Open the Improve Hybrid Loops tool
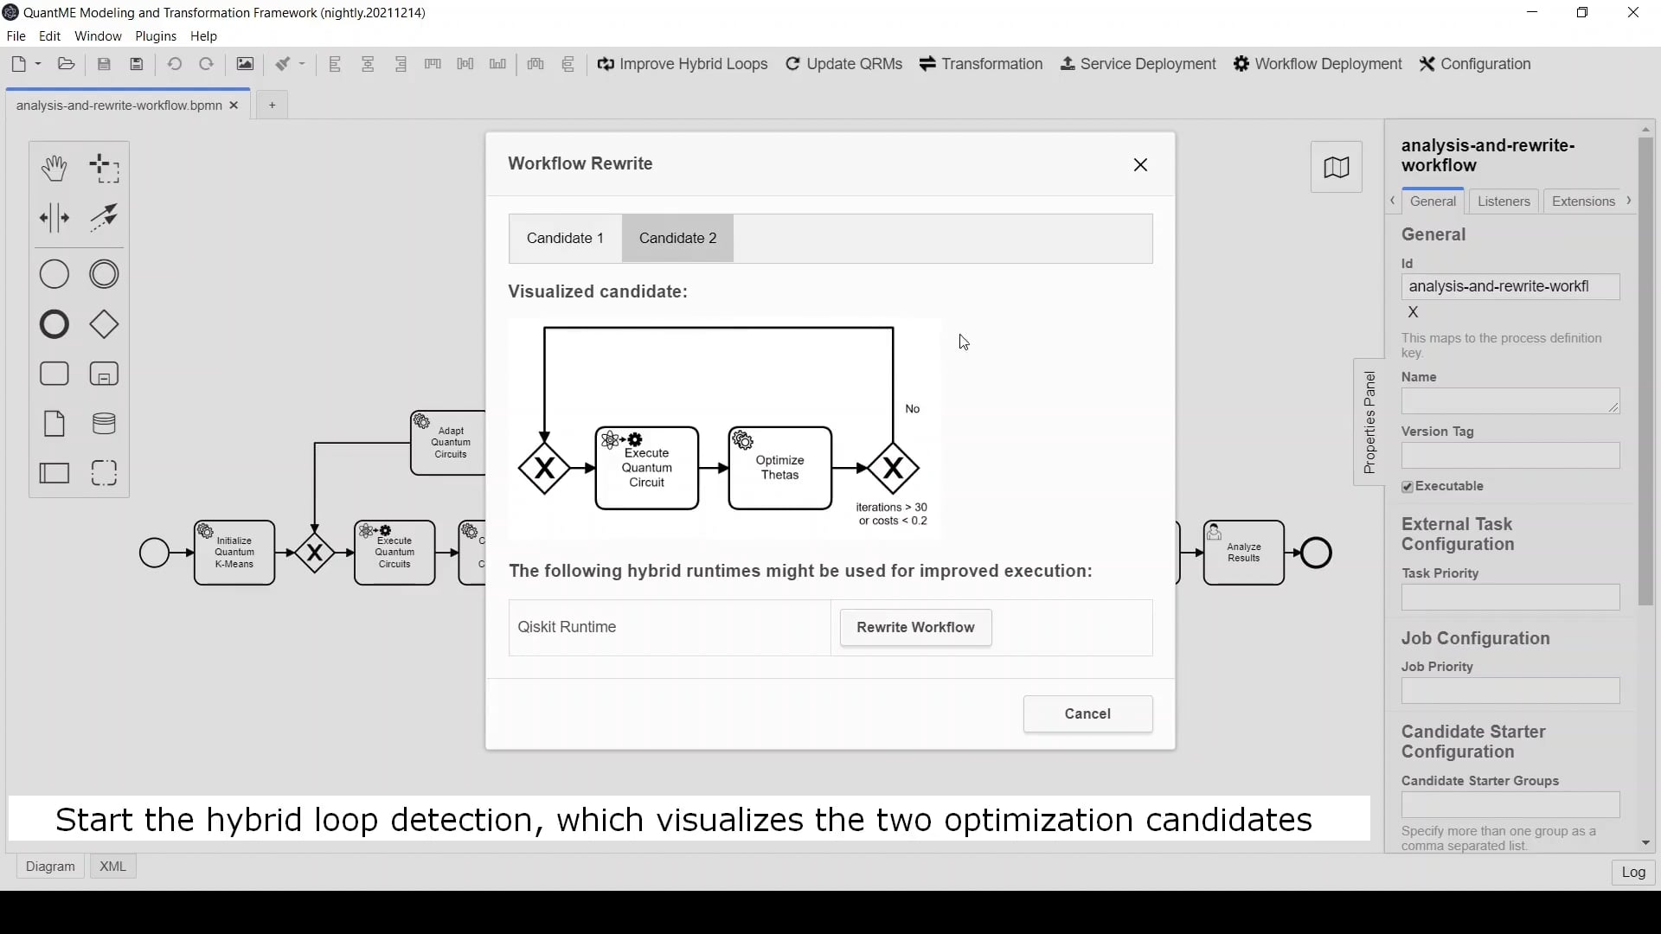 [683, 63]
